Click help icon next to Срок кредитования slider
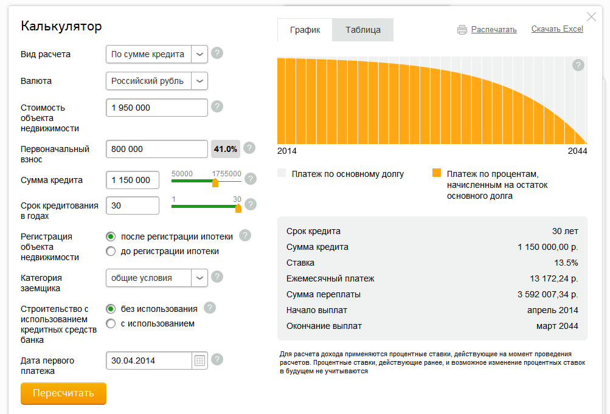Viewport: 610px width, 414px height. 251,204
